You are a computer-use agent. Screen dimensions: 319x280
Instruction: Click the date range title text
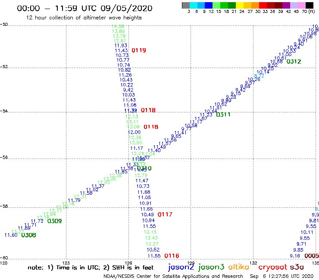(84, 8)
